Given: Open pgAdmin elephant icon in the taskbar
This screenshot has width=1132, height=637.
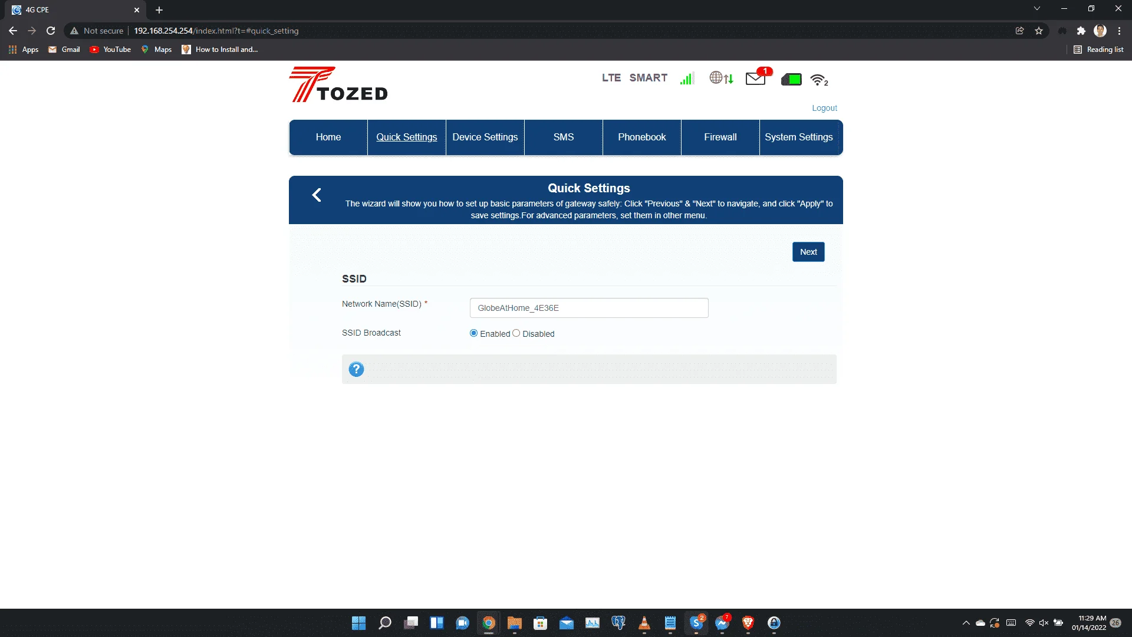Looking at the screenshot, I should [618, 623].
